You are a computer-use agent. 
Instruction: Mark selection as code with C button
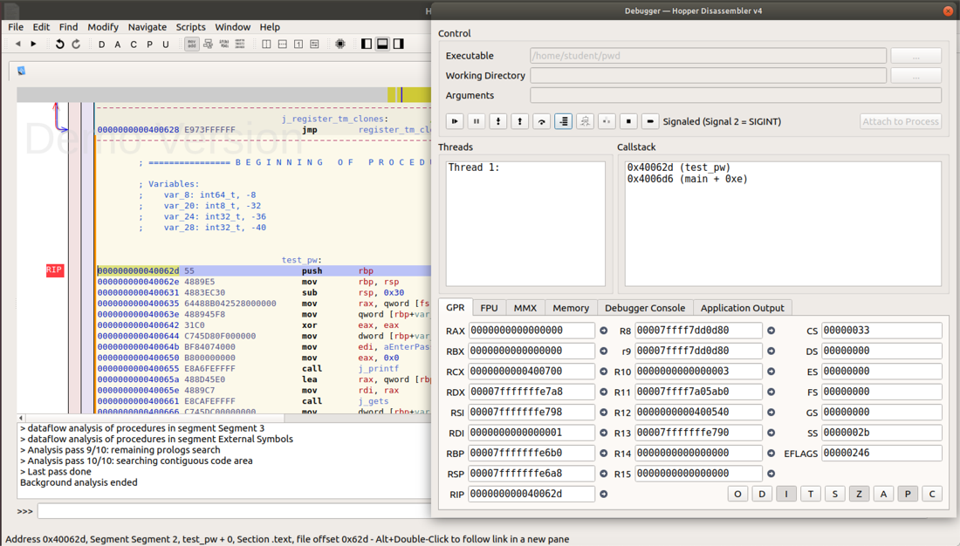pyautogui.click(x=134, y=44)
